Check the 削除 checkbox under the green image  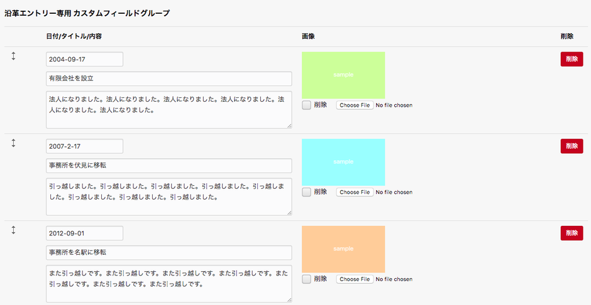306,105
